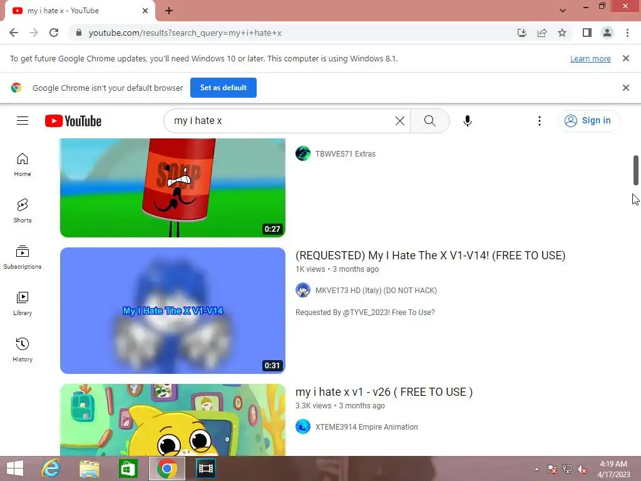Reload the YouTube results page
The height and width of the screenshot is (481, 641).
click(x=54, y=33)
